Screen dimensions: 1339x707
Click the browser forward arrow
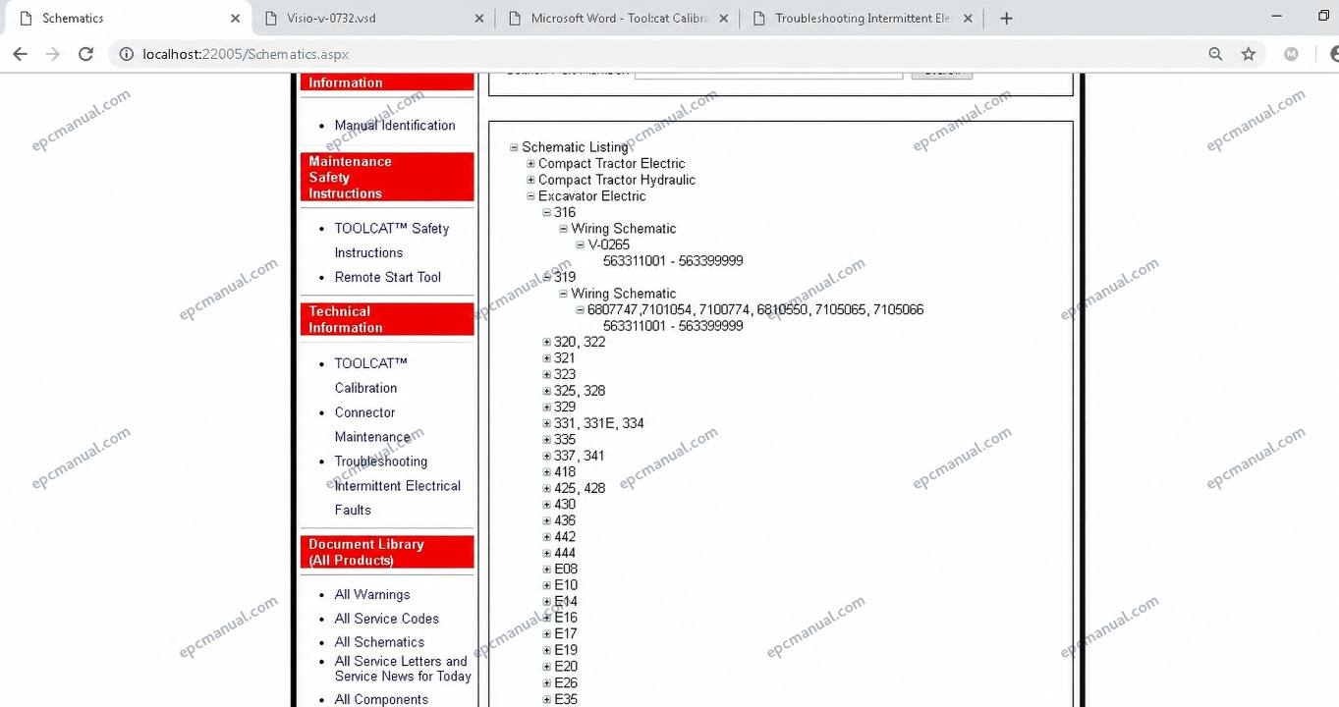pyautogui.click(x=53, y=54)
